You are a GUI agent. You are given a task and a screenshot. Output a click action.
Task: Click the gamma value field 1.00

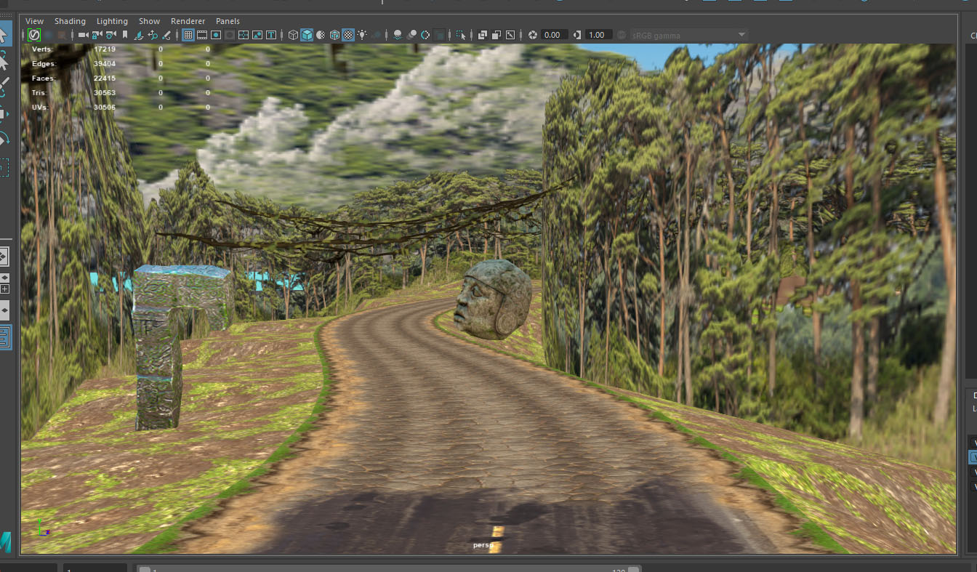click(597, 35)
